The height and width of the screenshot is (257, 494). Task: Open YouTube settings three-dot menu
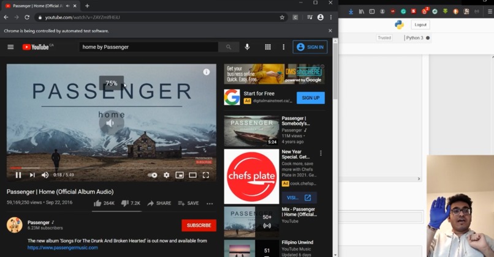(284, 47)
